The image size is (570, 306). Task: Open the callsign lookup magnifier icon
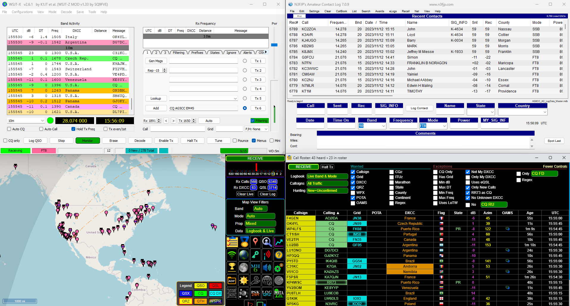pyautogui.click(x=267, y=242)
